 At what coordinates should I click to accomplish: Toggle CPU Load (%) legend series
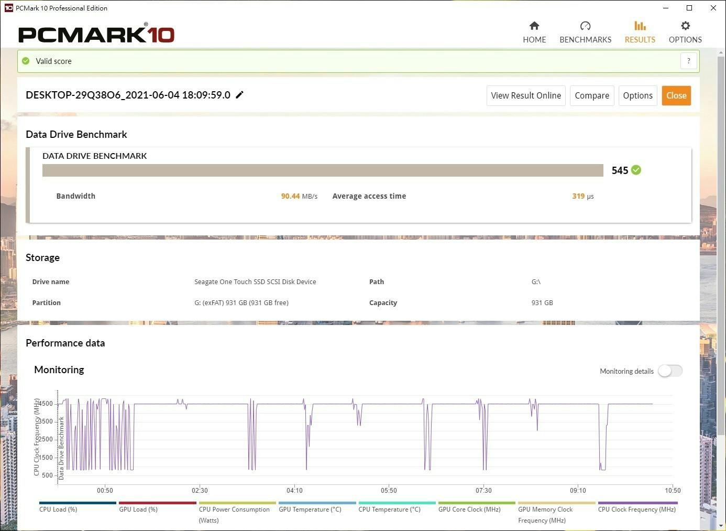coord(78,509)
